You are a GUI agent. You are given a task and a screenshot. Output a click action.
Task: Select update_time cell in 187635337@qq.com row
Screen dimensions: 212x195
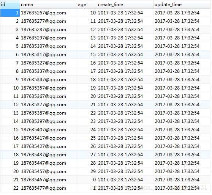click(182, 71)
